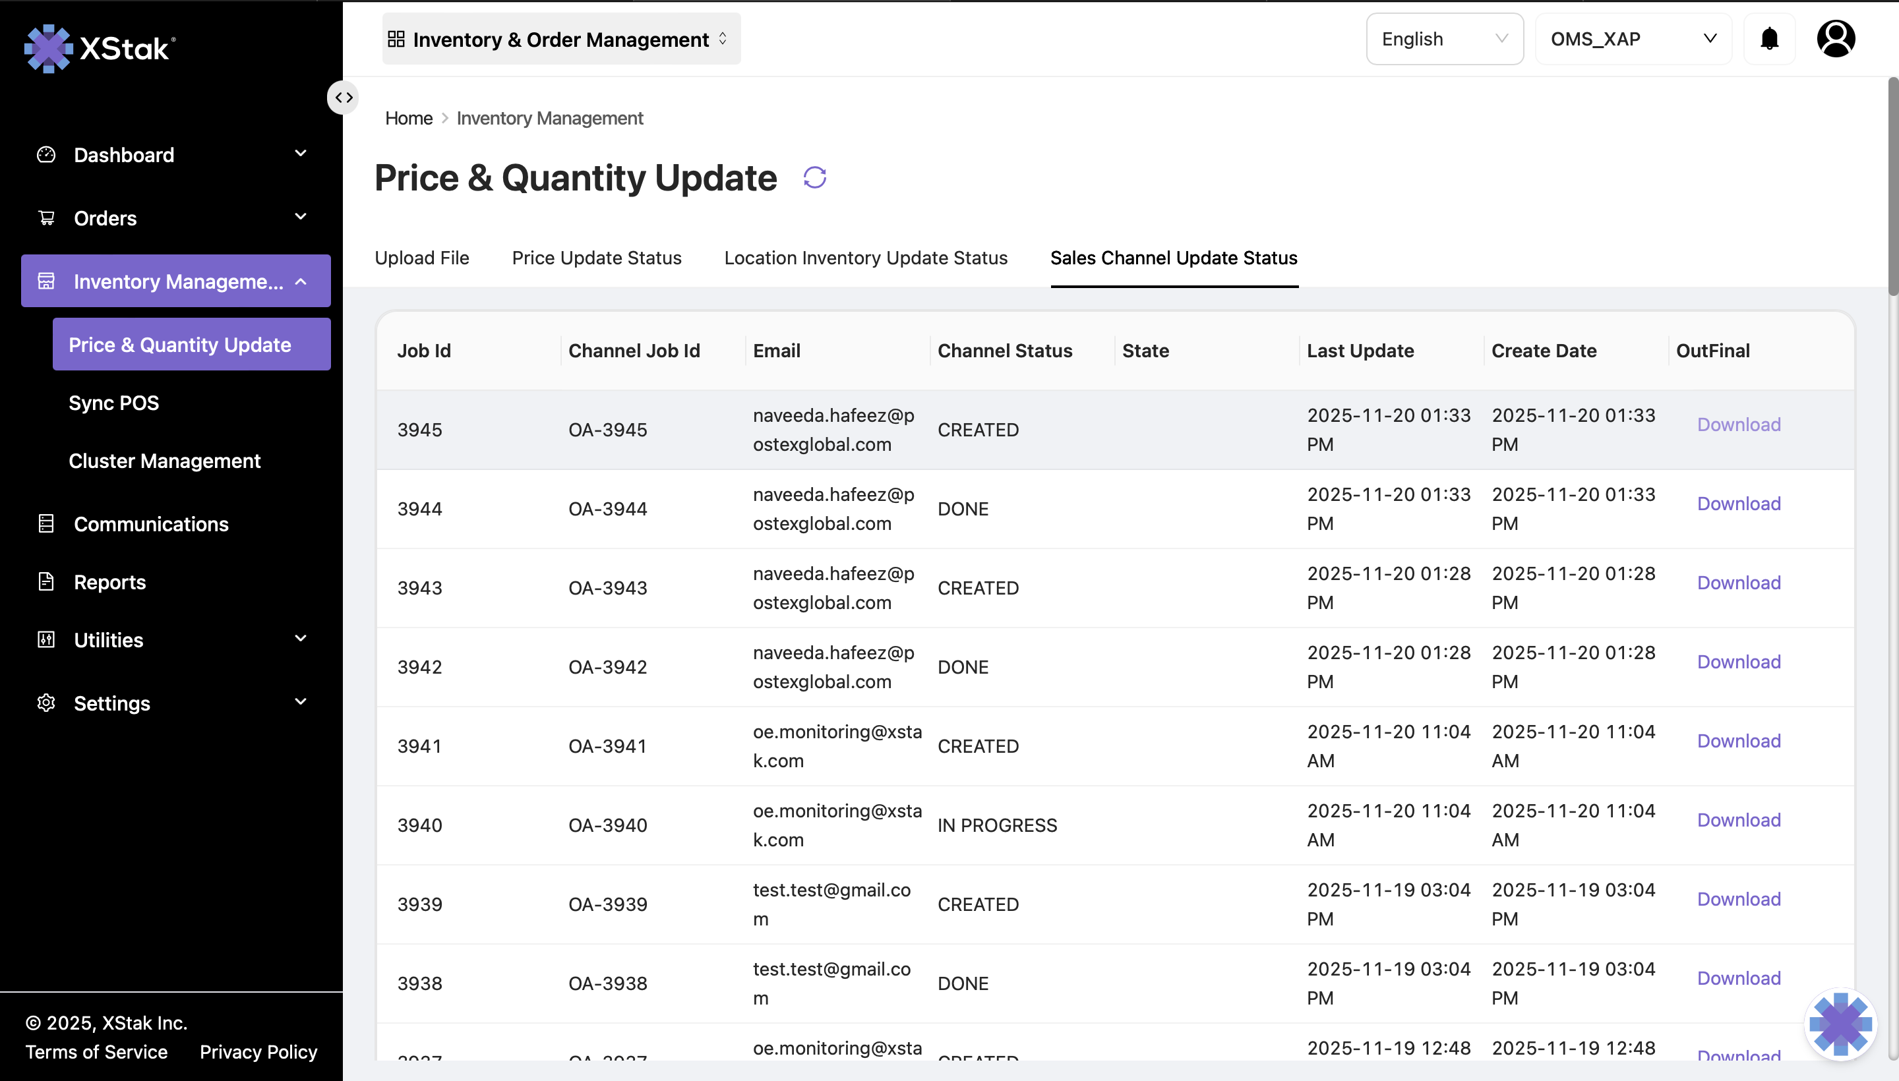Image resolution: width=1899 pixels, height=1081 pixels.
Task: Open the Terms of Service page
Action: tap(96, 1051)
